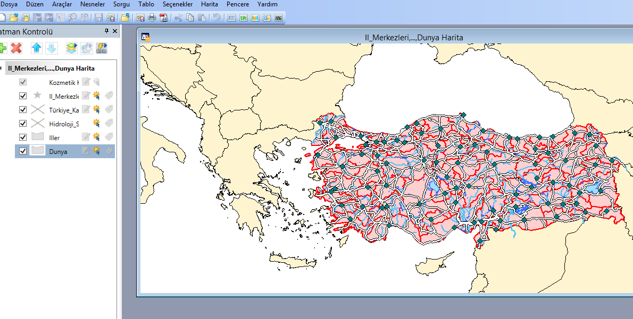Close the Katman Kontrolü panel
The image size is (633, 319).
coord(115,31)
